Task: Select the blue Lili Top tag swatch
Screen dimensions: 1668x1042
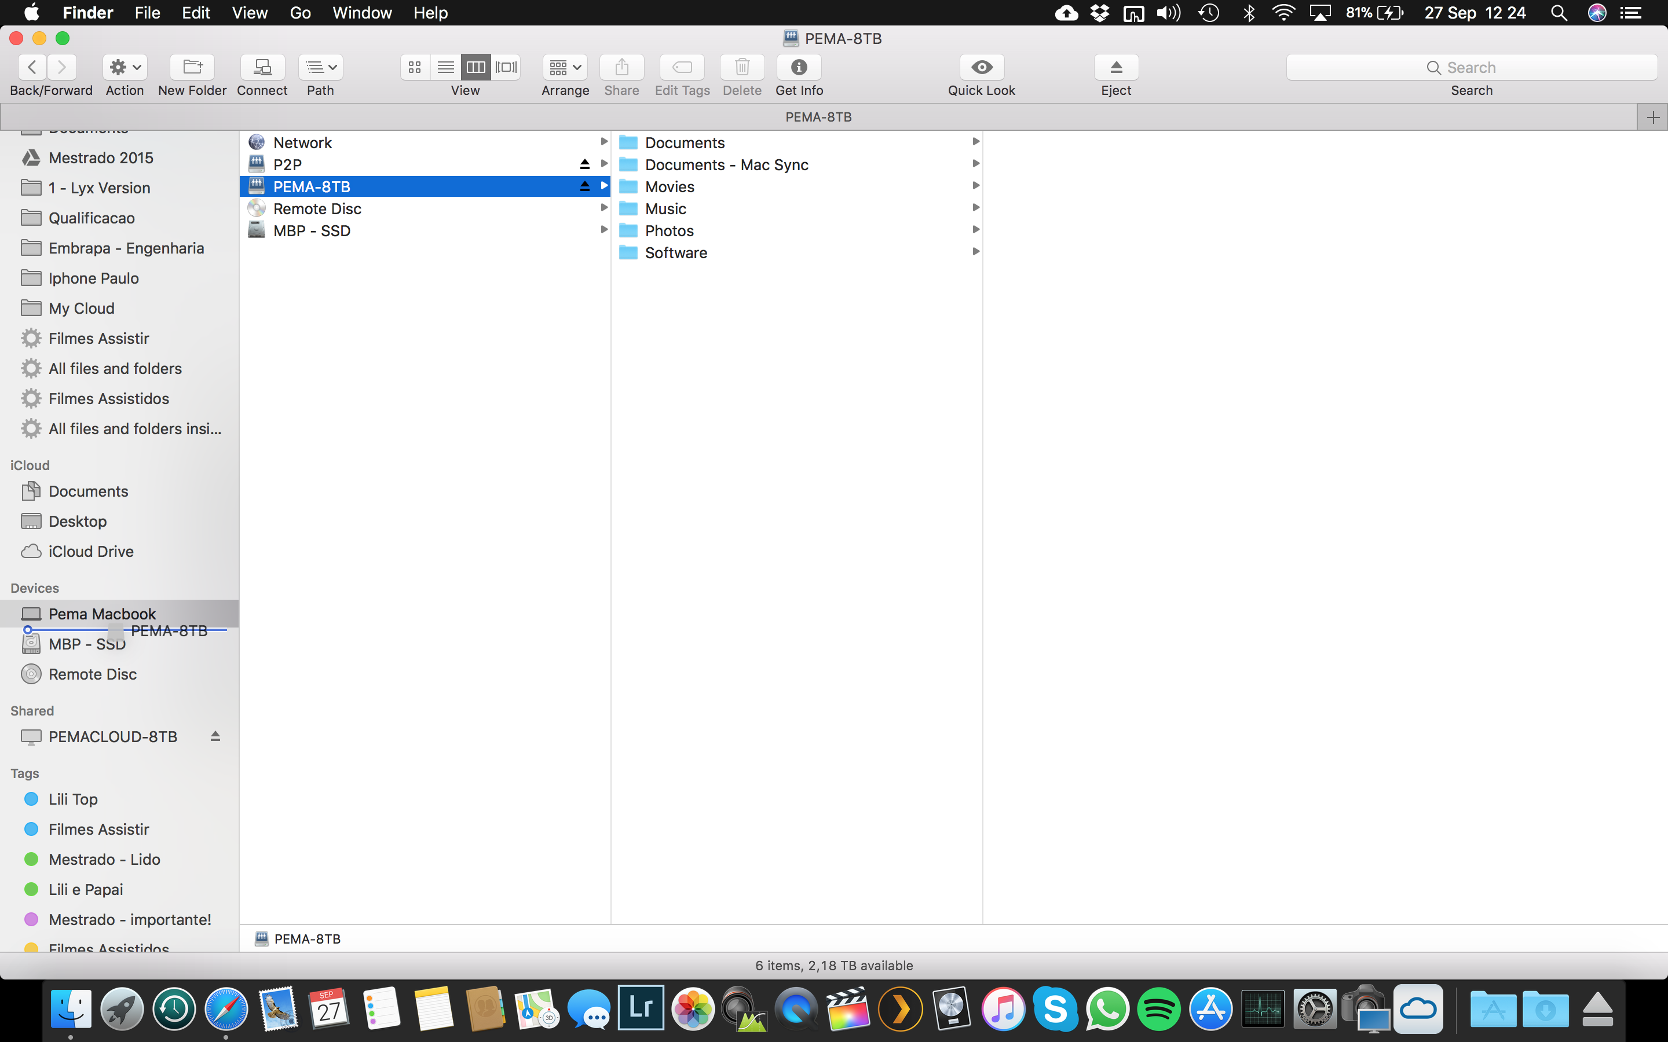Action: tap(30, 799)
